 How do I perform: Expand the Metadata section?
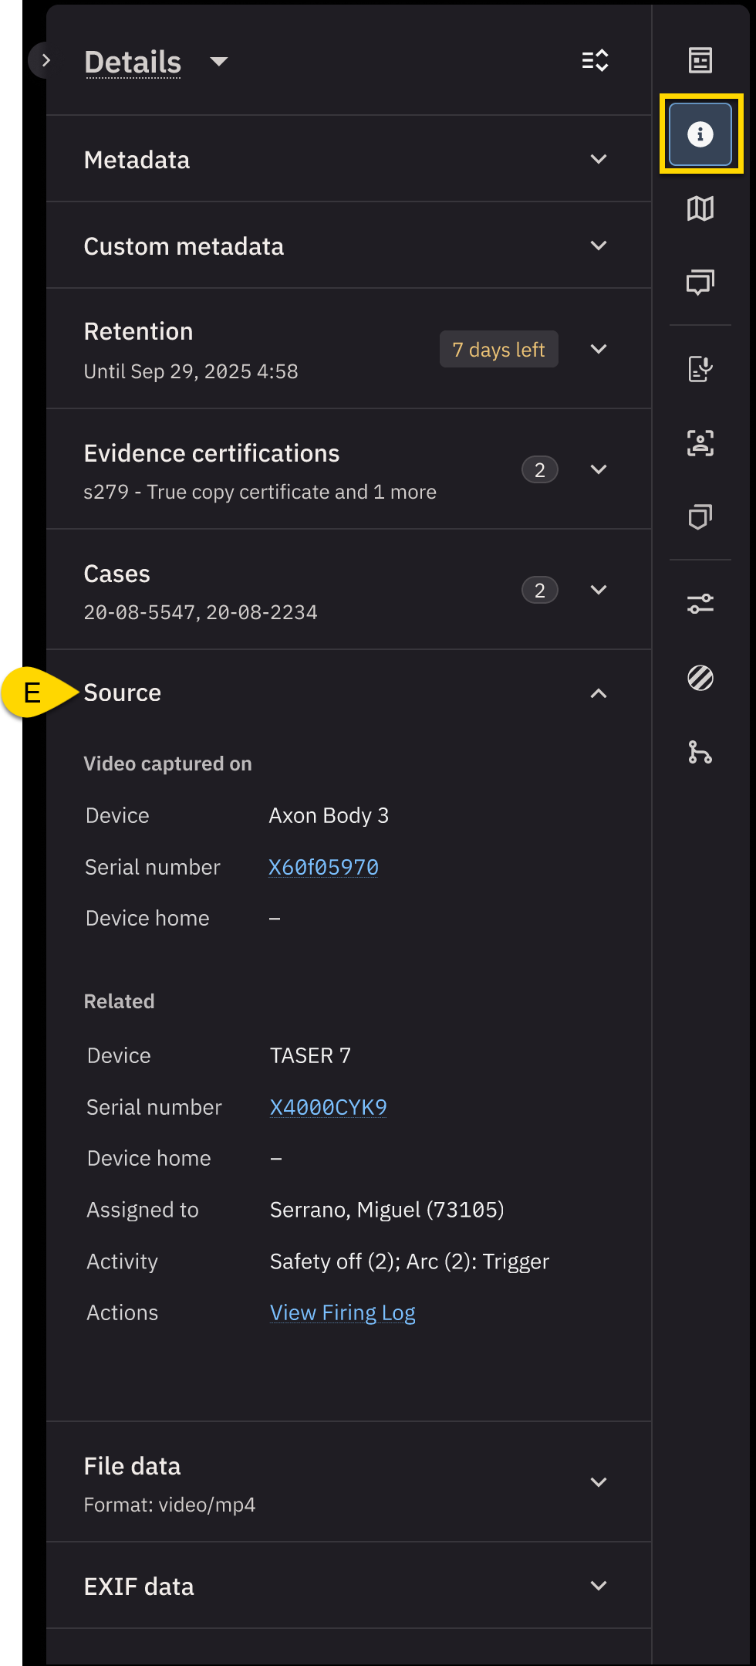(x=599, y=159)
